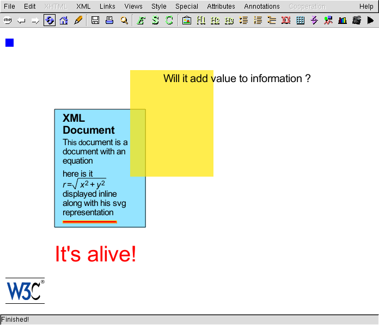Expand the Style menu
Image resolution: width=379 pixels, height=325 pixels.
click(x=159, y=7)
